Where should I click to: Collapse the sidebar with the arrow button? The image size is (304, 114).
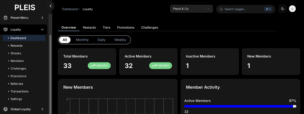coord(50,6)
